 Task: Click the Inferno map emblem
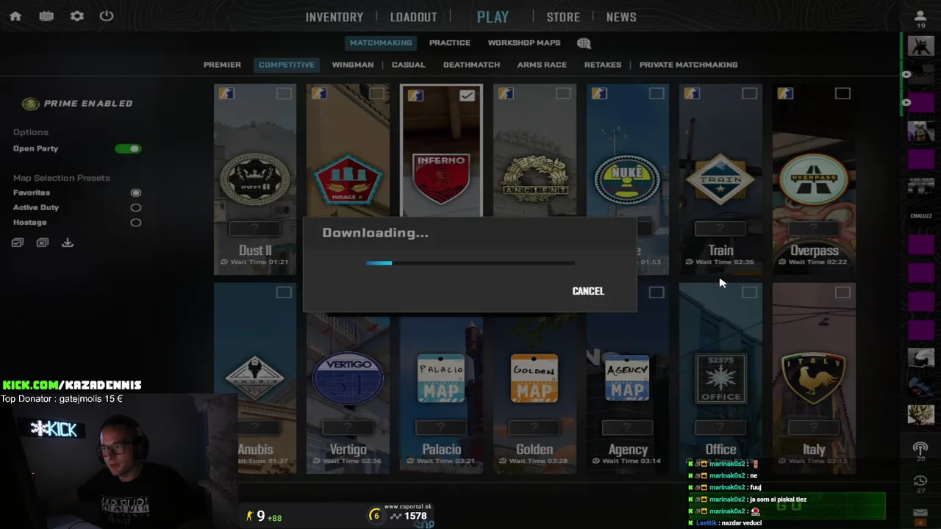[441, 178]
